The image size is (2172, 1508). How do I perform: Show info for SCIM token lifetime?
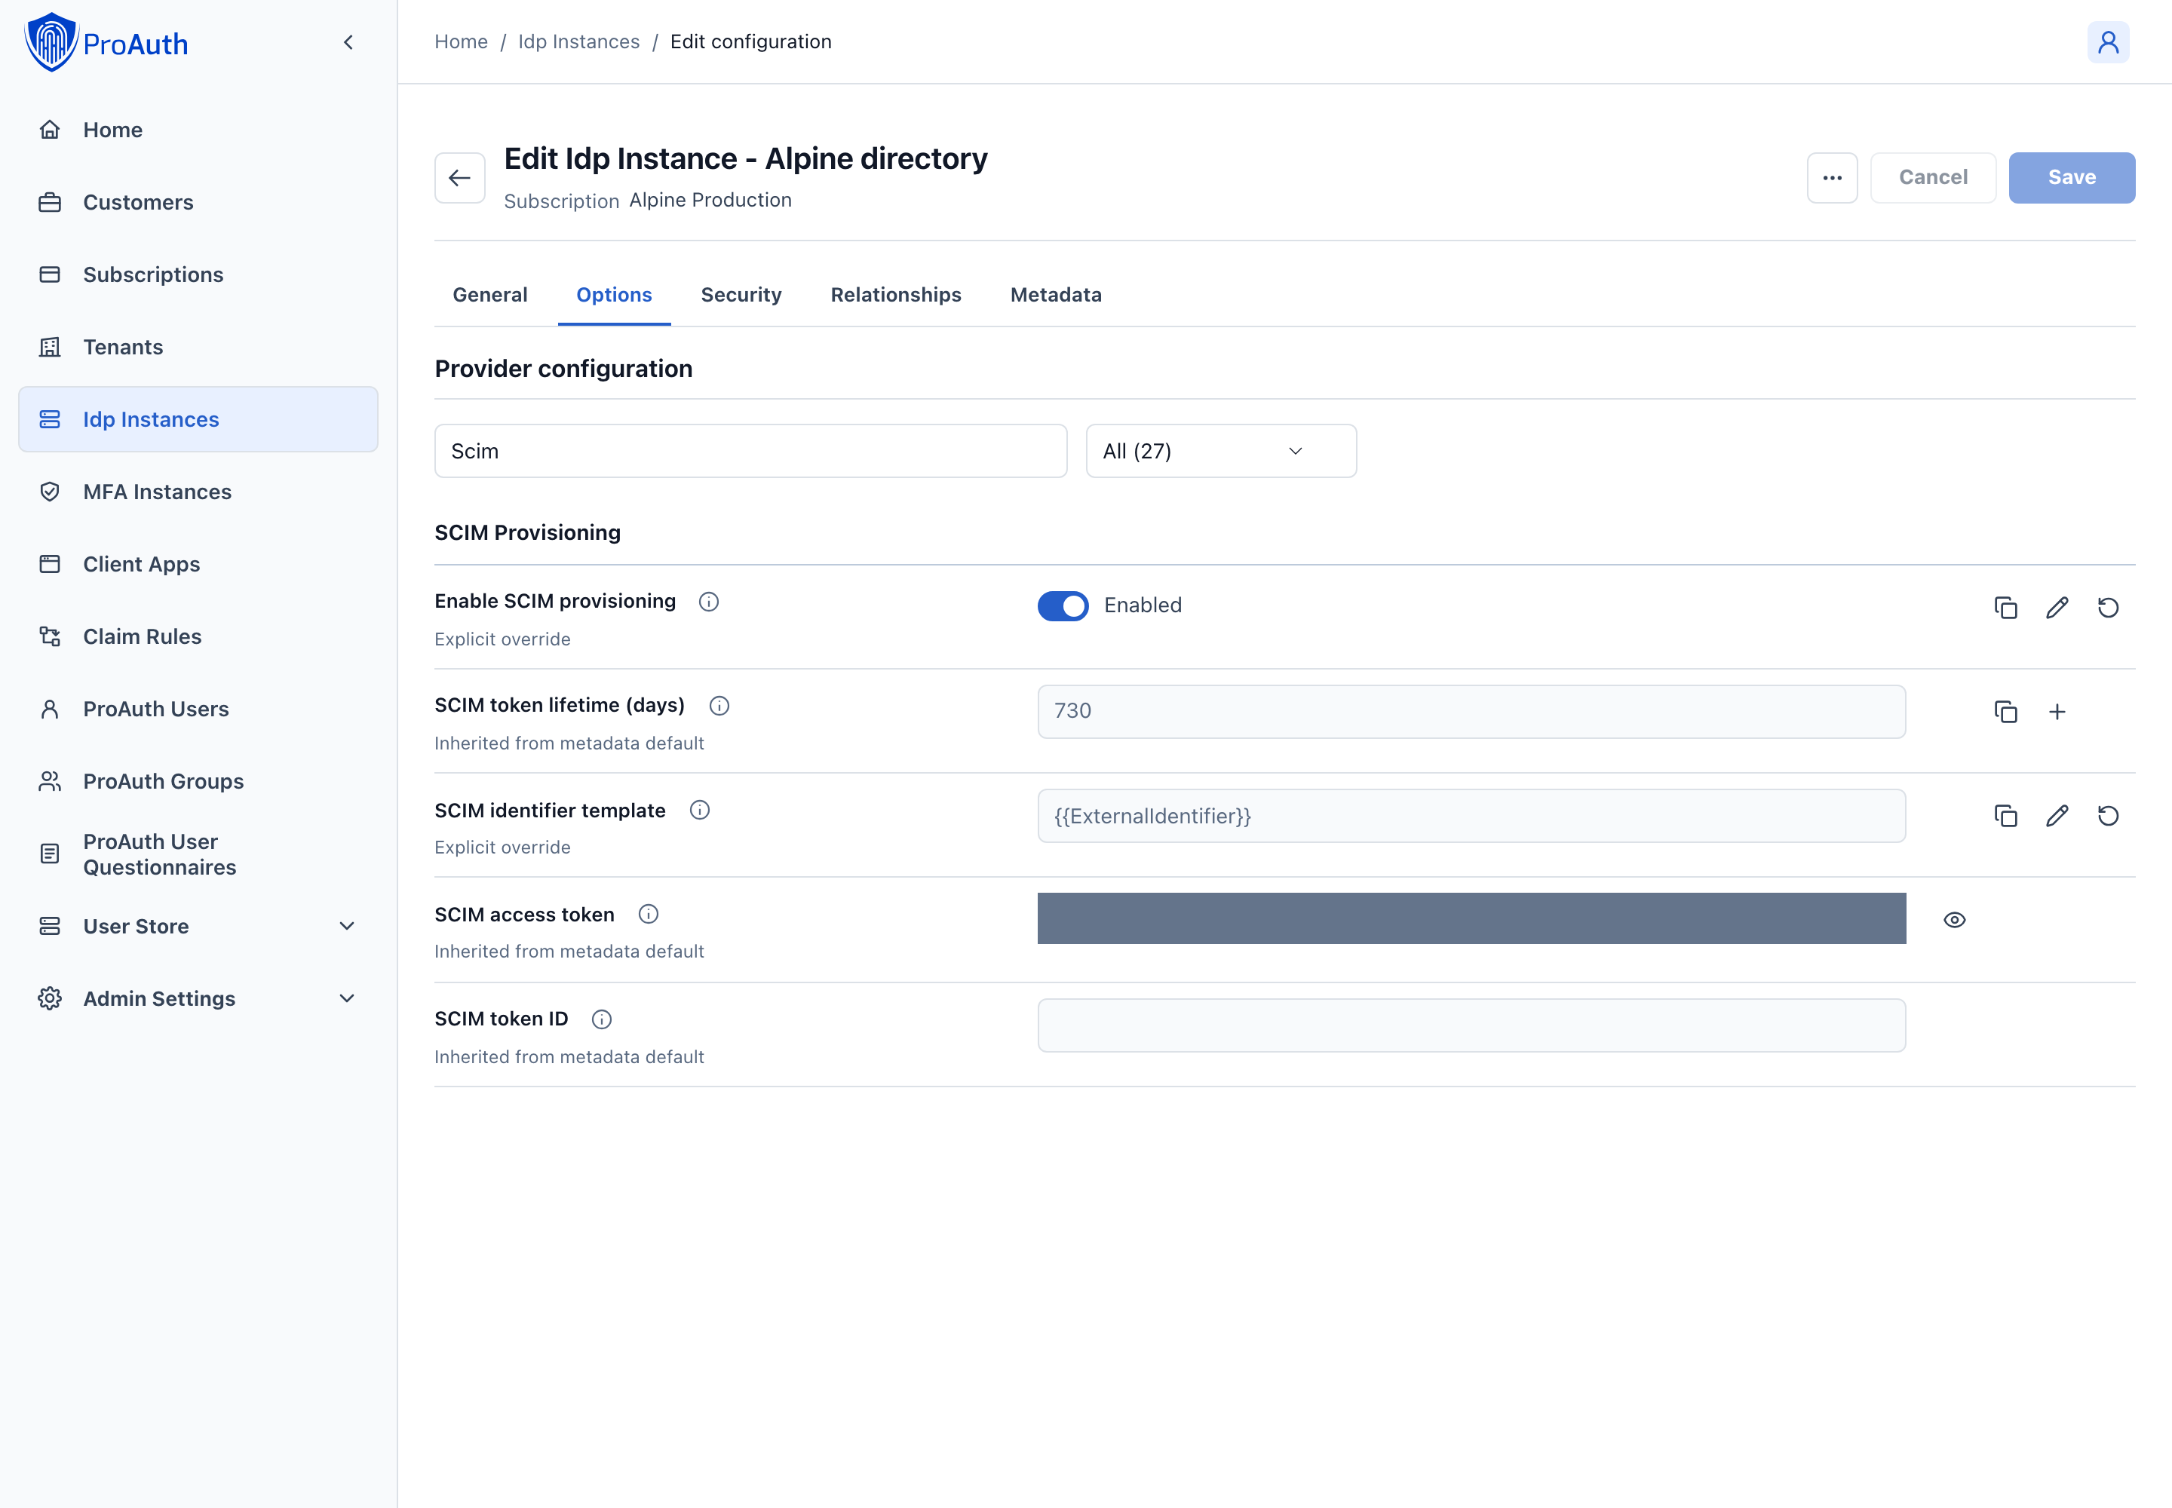coord(719,706)
